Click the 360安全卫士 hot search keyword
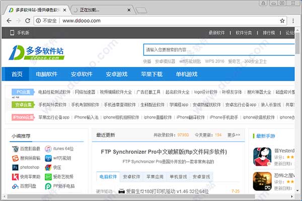This screenshot has height=201, width=302. click(256, 61)
